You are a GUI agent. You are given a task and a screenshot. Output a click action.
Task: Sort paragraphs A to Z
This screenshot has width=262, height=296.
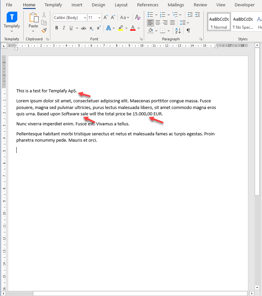[x=178, y=31]
